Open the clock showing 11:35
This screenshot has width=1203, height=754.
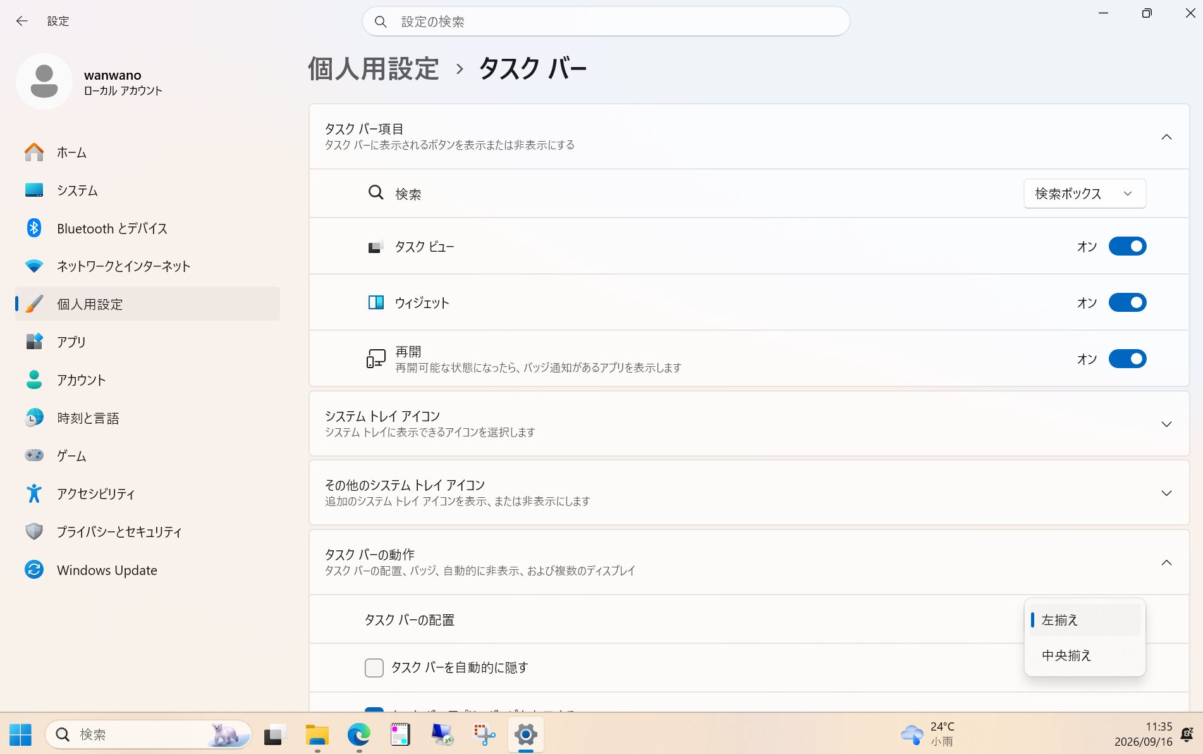[1143, 734]
